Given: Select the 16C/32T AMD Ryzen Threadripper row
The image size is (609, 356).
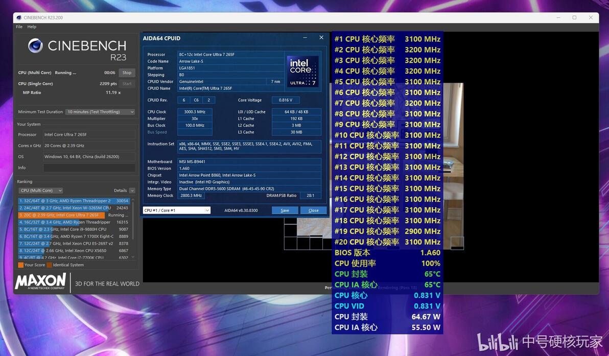Looking at the screenshot, I should 74,222.
